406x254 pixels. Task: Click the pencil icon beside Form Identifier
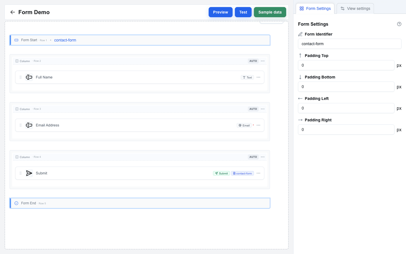tap(300, 34)
